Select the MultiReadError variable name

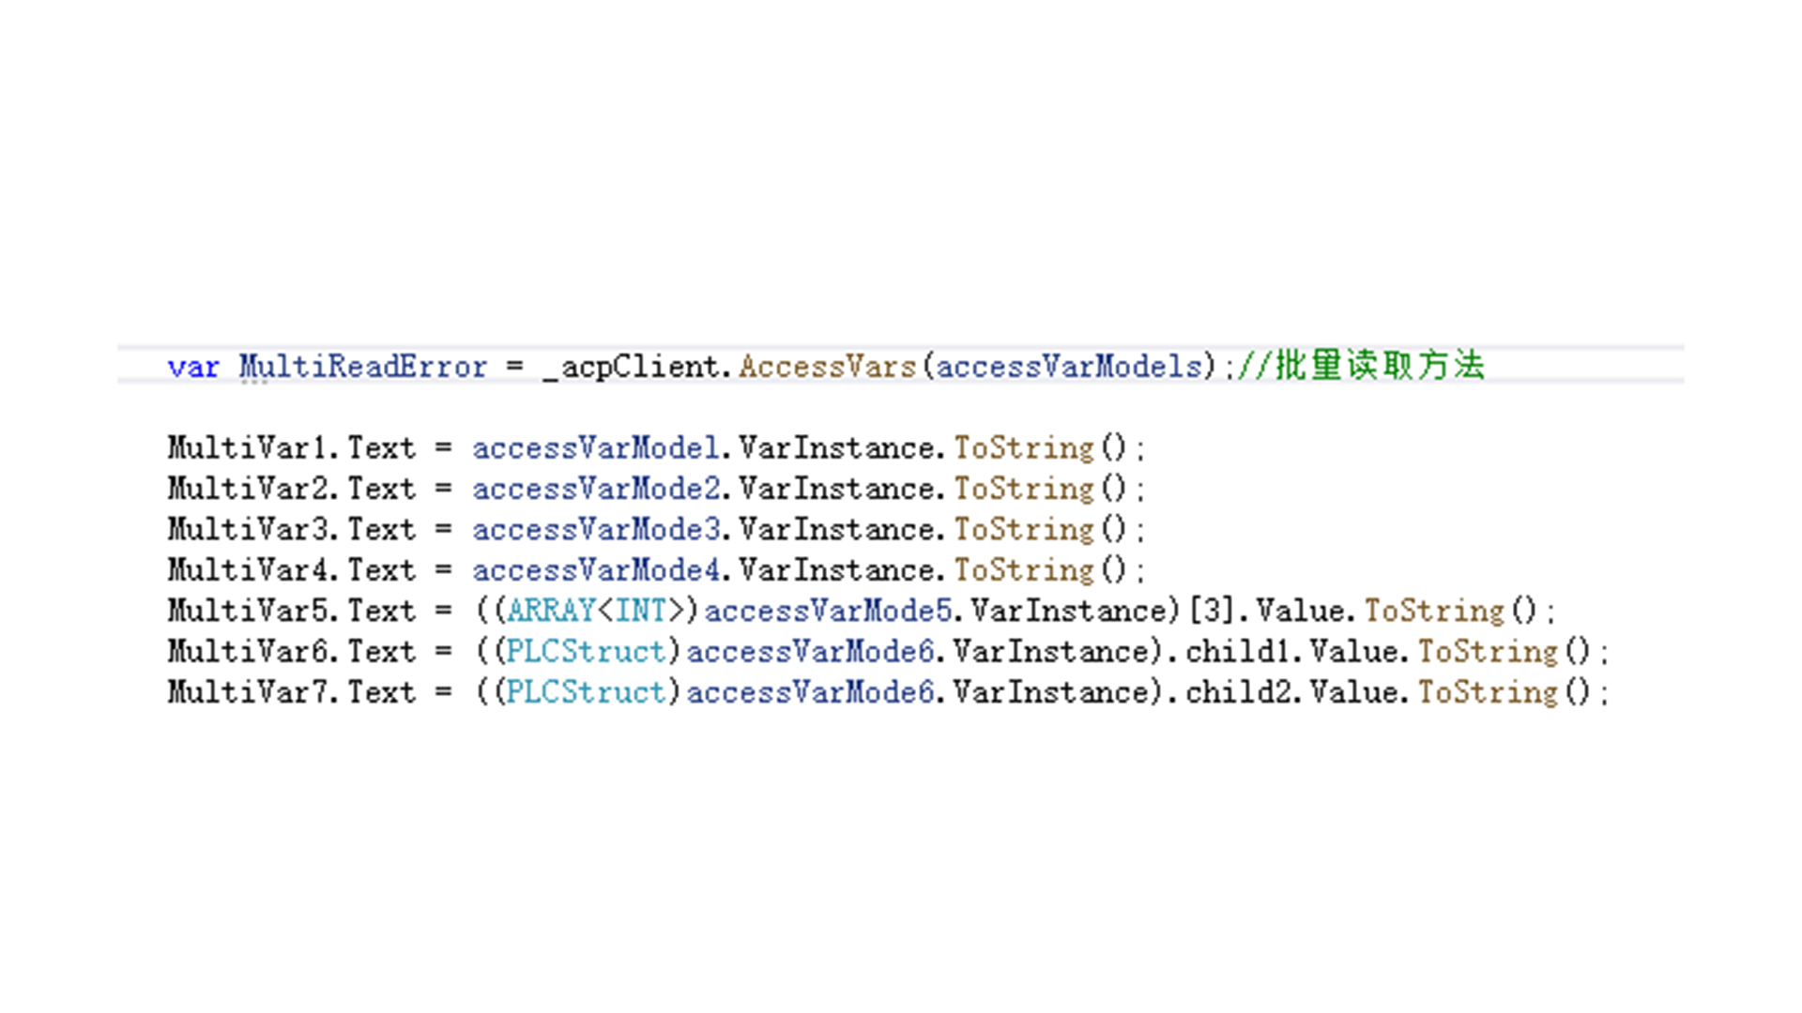(363, 367)
